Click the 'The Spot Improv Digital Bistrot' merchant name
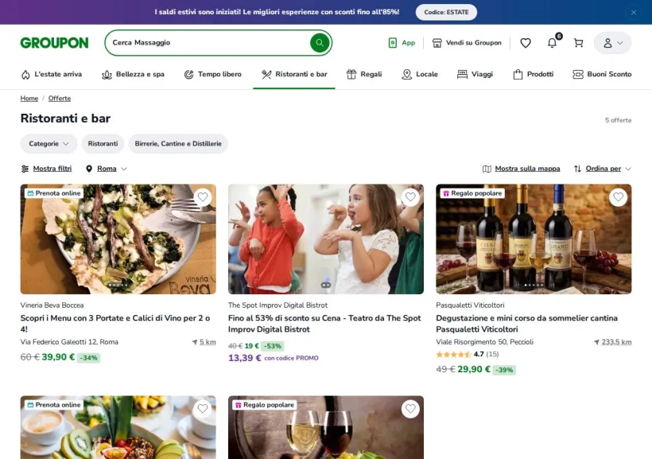652x459 pixels. click(x=277, y=305)
